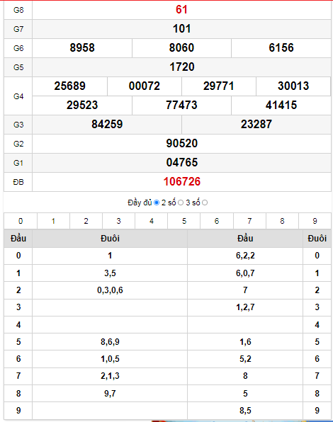The width and height of the screenshot is (333, 422).
Task: Open digit filter tab 5
Action: coord(184,221)
